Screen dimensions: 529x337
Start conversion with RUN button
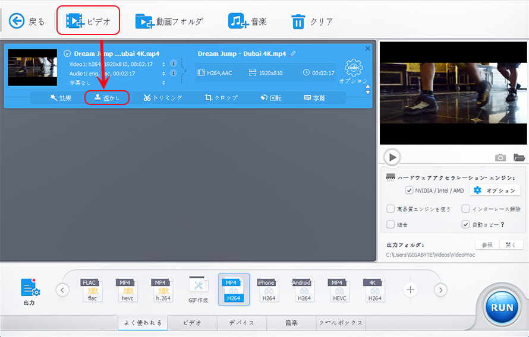pyautogui.click(x=502, y=307)
